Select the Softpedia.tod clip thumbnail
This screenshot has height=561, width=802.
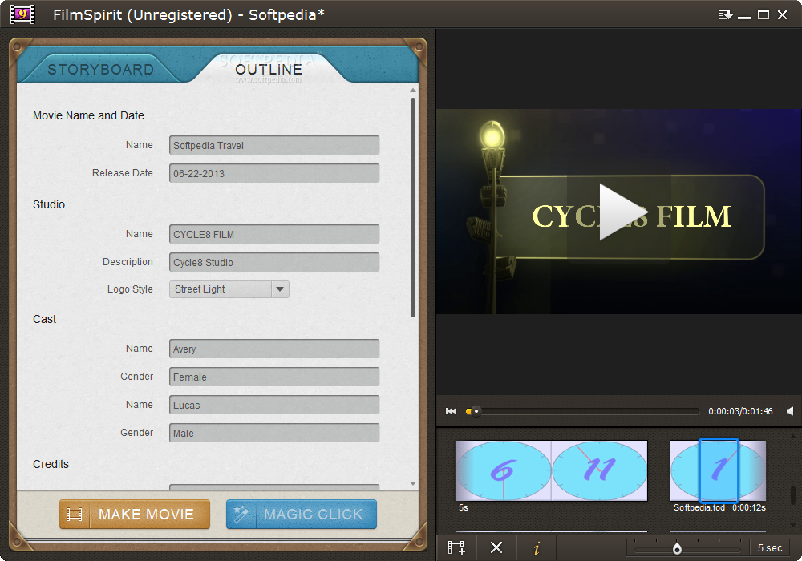(x=718, y=470)
